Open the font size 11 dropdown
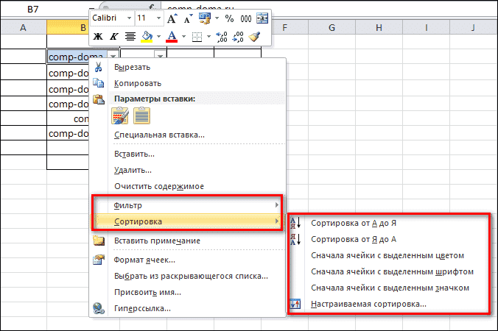Screen dimensions: 498x331 [160, 17]
